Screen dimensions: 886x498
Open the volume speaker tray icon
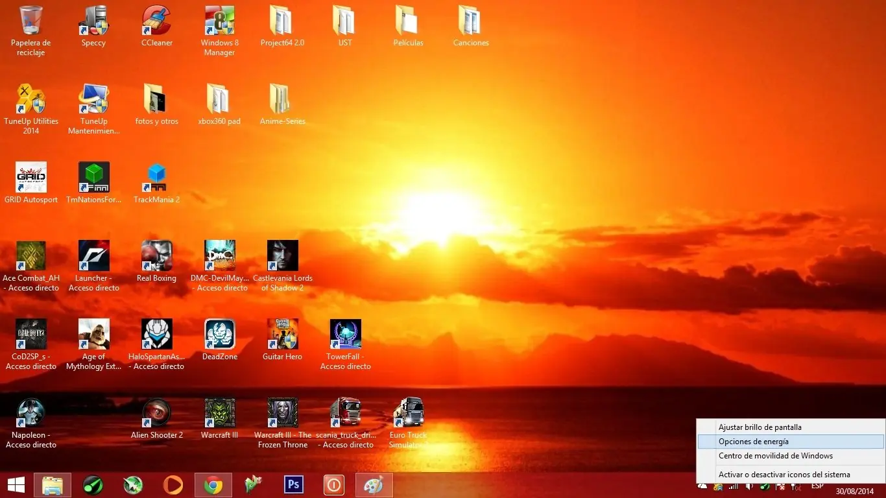click(749, 486)
